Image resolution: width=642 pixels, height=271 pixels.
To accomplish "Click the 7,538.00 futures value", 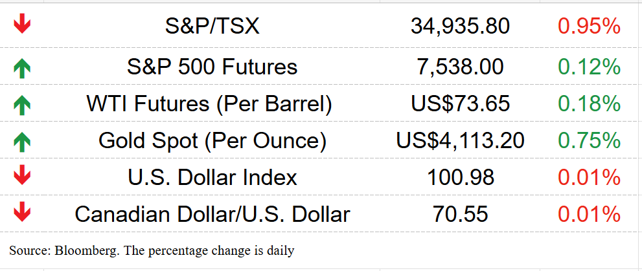I will coord(460,67).
